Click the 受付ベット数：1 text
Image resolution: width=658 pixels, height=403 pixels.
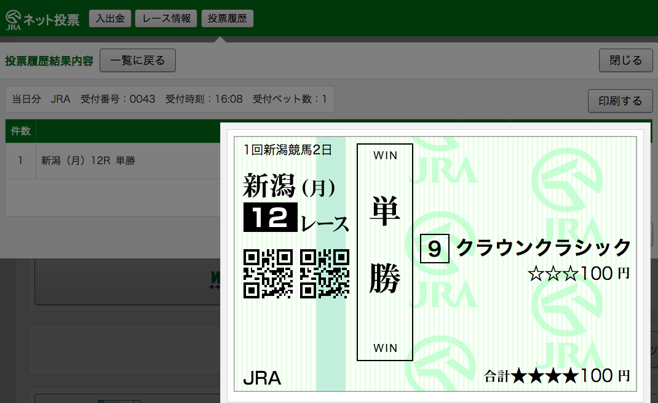(x=290, y=99)
